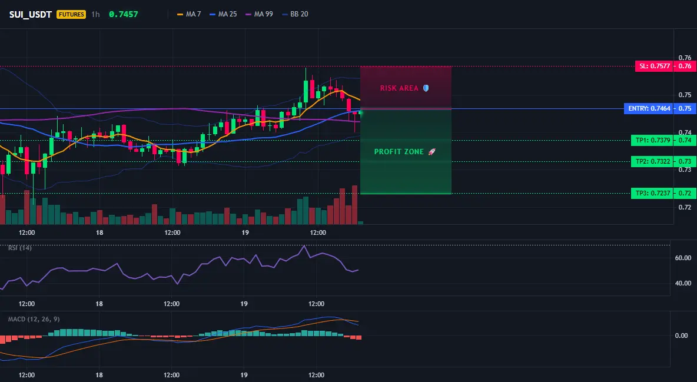Click the green entry point dot on chart

[x=360, y=113]
